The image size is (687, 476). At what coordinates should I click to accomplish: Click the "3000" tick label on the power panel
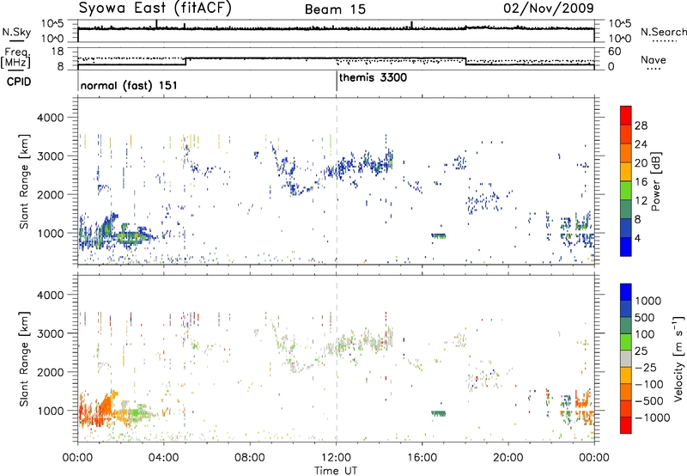pyautogui.click(x=50, y=156)
